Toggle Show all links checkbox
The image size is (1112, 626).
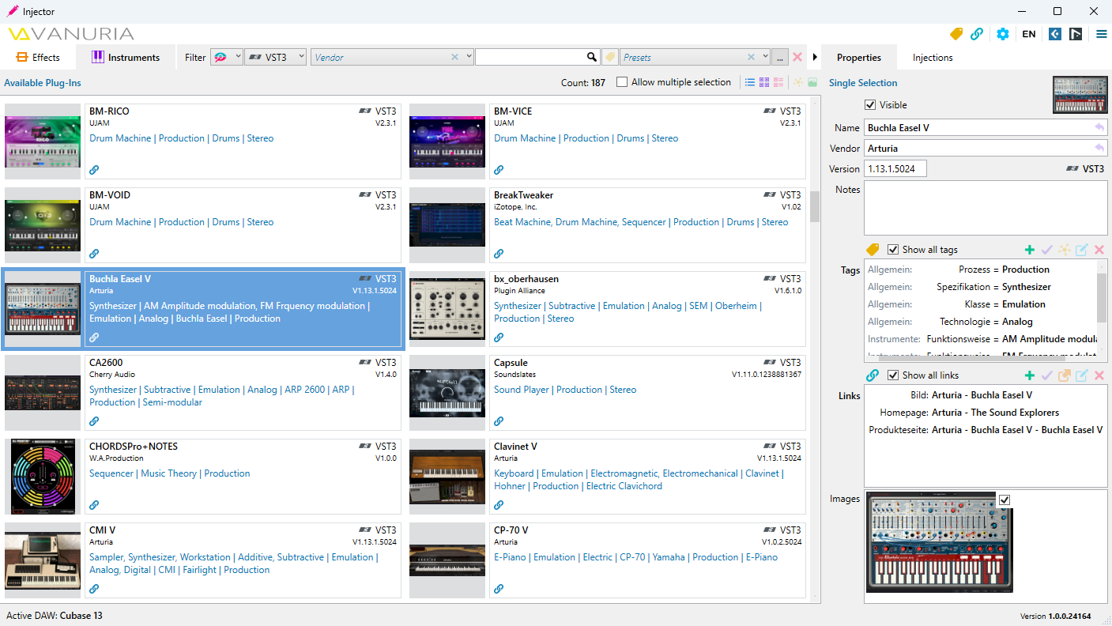[x=892, y=375]
